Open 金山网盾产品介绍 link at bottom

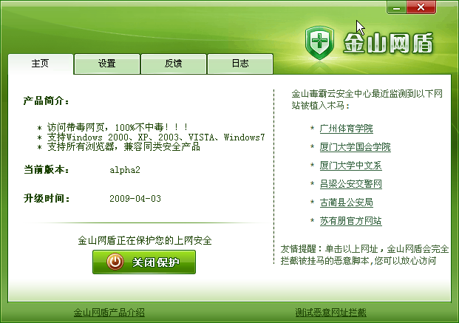[109, 313]
